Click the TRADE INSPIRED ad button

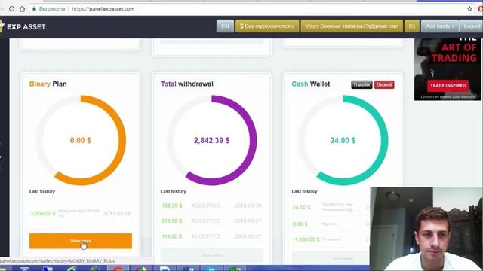coord(448,85)
